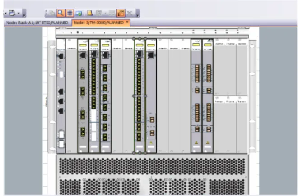Select the RJ45 port on the selected card

click(x=140, y=54)
